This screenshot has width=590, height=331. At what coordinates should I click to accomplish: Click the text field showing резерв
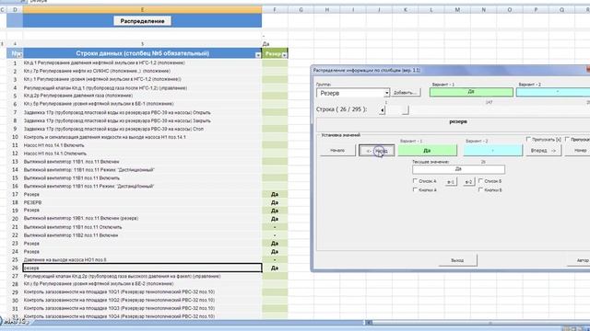click(x=454, y=124)
